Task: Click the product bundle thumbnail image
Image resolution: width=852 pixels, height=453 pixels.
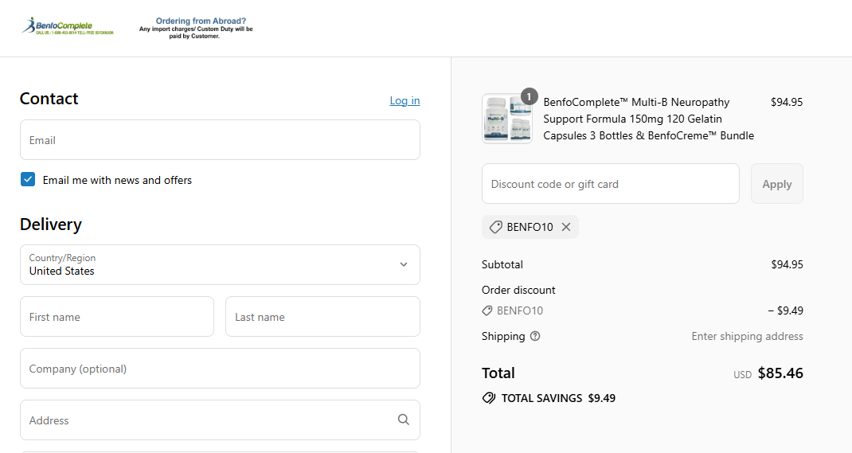Action: pos(507,119)
